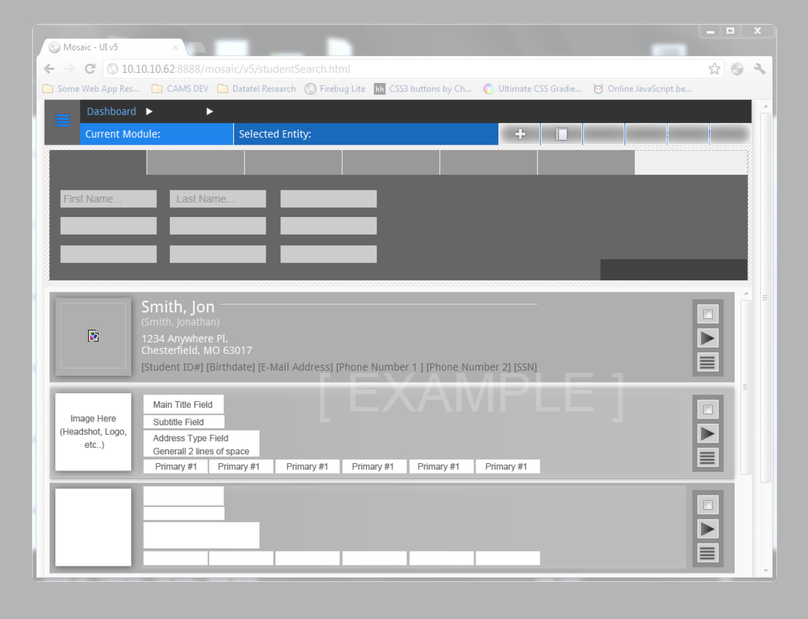
Task: Expand the second breadcrumb arrow in the top bar
Action: click(x=209, y=112)
